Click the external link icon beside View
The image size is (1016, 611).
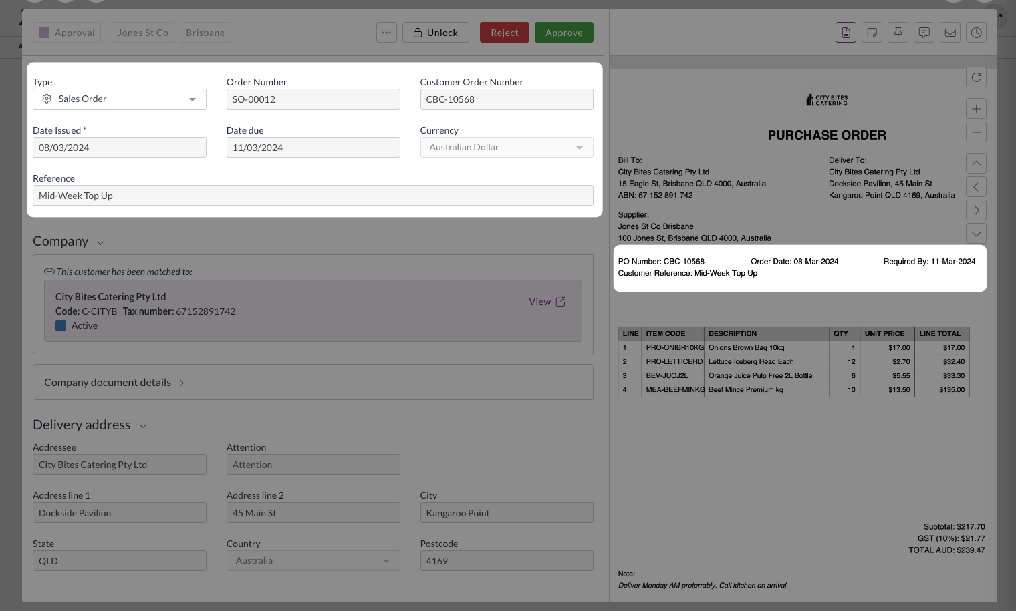(561, 302)
